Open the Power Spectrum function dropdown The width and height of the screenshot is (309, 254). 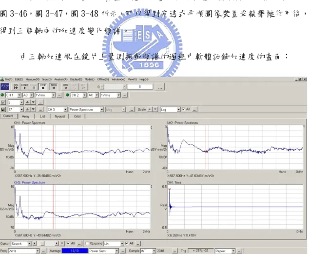[x=102, y=110]
